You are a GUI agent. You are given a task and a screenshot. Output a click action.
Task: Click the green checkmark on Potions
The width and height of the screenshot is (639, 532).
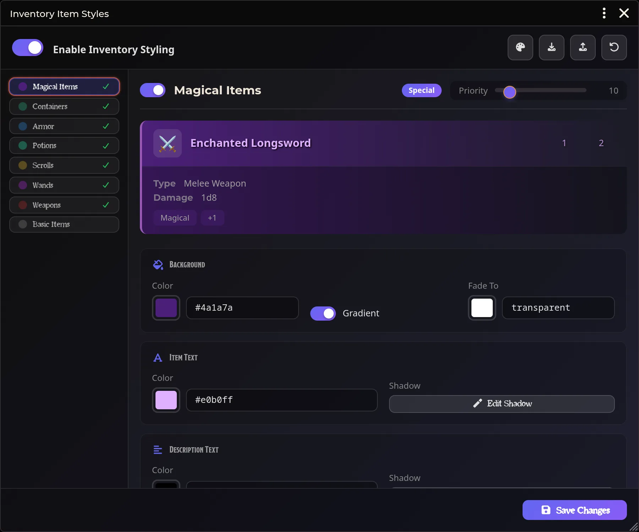(x=106, y=146)
